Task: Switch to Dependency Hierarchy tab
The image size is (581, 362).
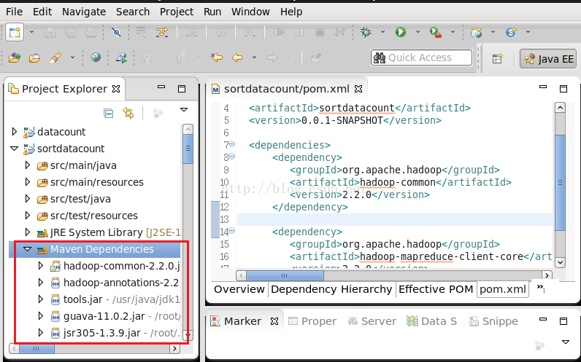Action: click(331, 289)
